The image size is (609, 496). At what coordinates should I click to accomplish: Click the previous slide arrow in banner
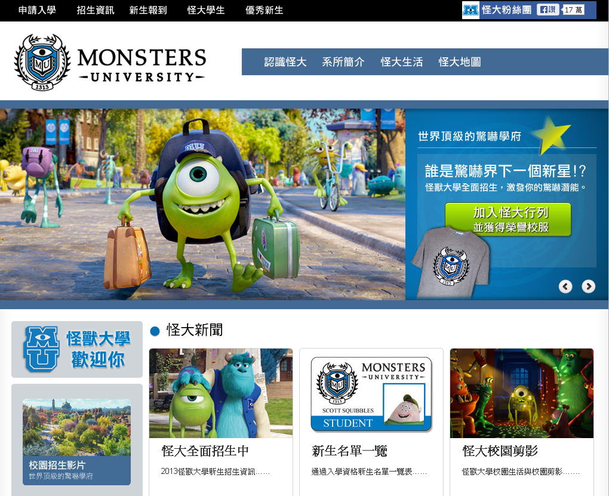tap(565, 286)
